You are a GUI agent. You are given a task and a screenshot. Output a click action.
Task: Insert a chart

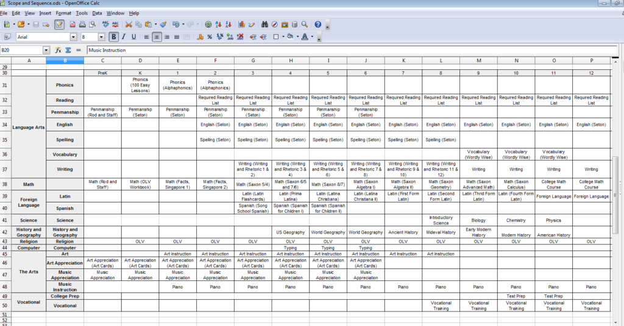point(241,24)
